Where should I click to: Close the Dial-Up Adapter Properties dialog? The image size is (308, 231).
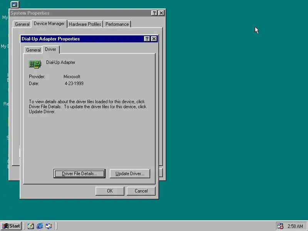[154, 39]
